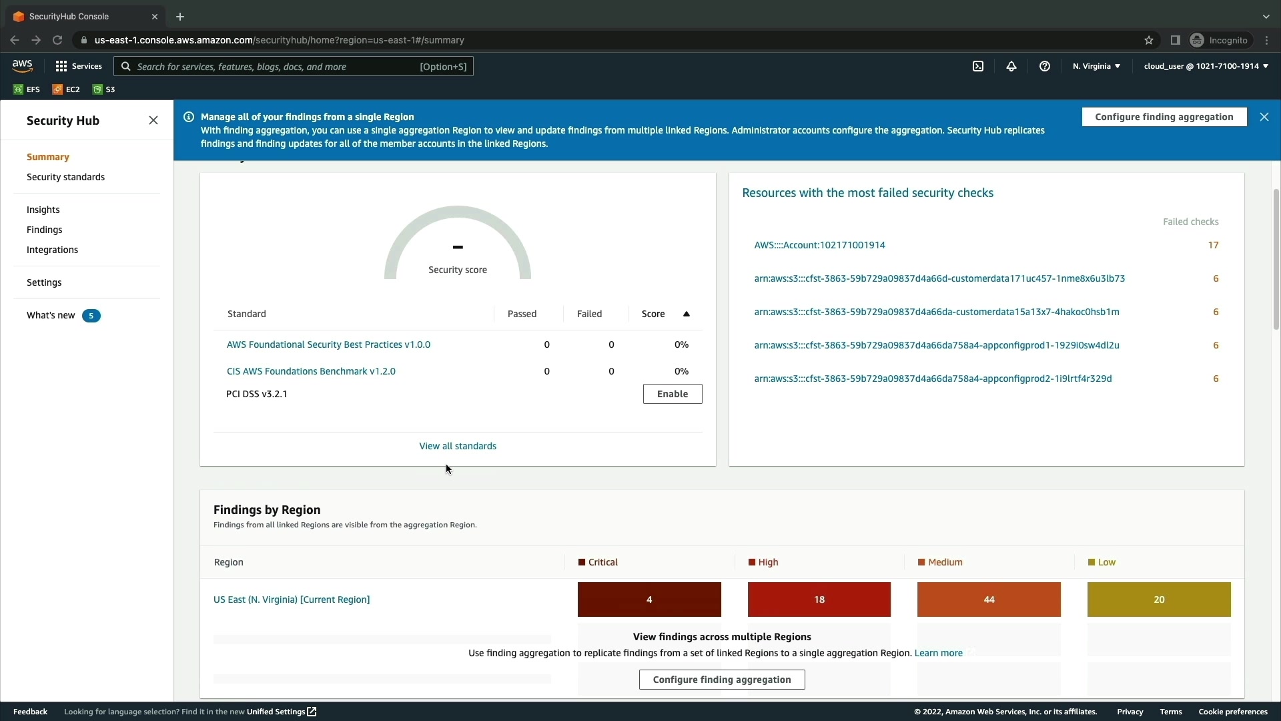The width and height of the screenshot is (1281, 721).
Task: Expand the N. Virginia region dropdown
Action: click(1096, 66)
